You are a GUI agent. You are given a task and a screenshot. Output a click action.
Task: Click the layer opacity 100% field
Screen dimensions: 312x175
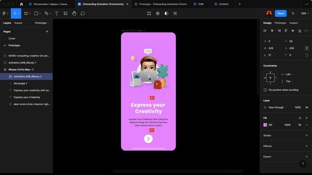point(298,107)
